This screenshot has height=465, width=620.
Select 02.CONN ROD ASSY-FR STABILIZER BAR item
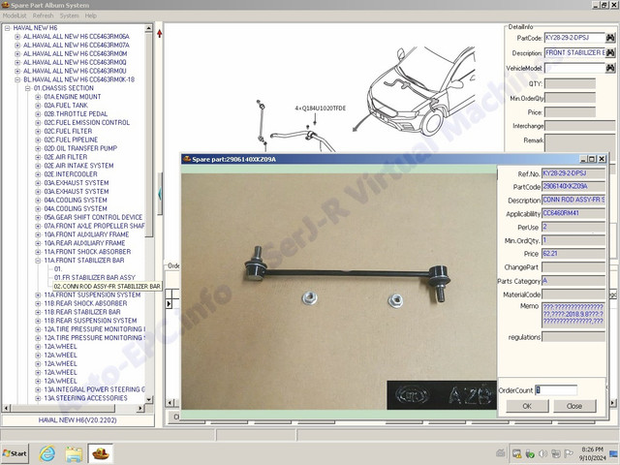coord(108,287)
